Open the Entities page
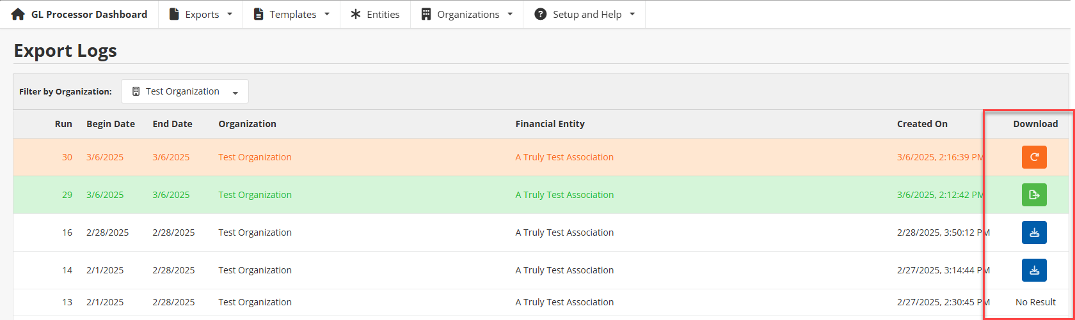 383,14
